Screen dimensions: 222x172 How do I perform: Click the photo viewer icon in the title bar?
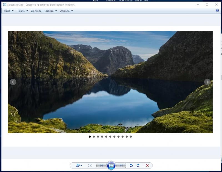[x=5, y=4]
